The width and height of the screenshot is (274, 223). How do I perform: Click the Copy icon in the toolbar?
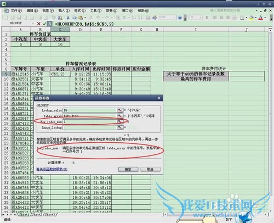(74, 18)
